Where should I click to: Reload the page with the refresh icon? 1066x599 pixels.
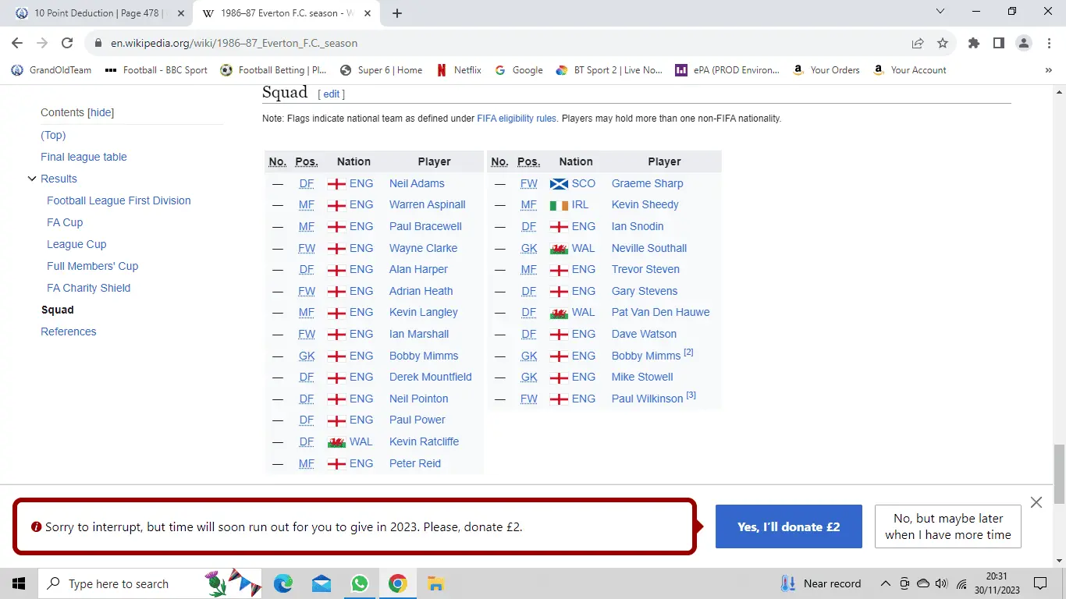coord(67,44)
